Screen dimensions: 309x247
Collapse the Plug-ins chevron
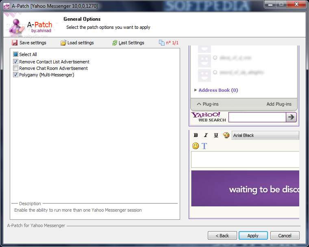(x=199, y=104)
